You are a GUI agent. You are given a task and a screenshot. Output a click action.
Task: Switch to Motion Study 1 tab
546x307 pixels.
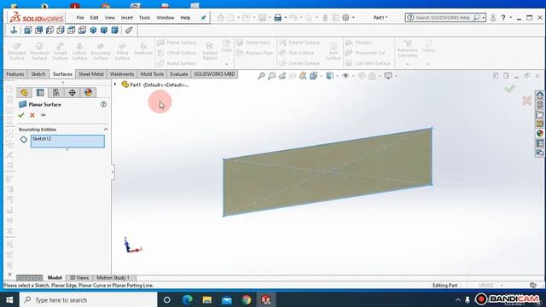pyautogui.click(x=113, y=278)
